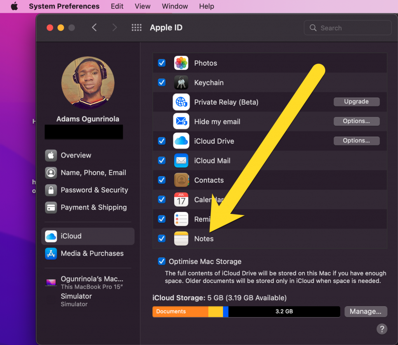The height and width of the screenshot is (345, 398).
Task: Click the Search field
Action: (347, 28)
